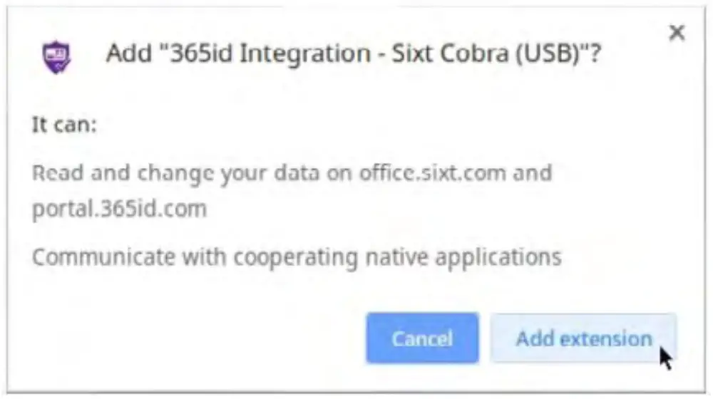Click the purple 365id shield icon
Viewport: 713px width, 399px height.
coord(58,56)
